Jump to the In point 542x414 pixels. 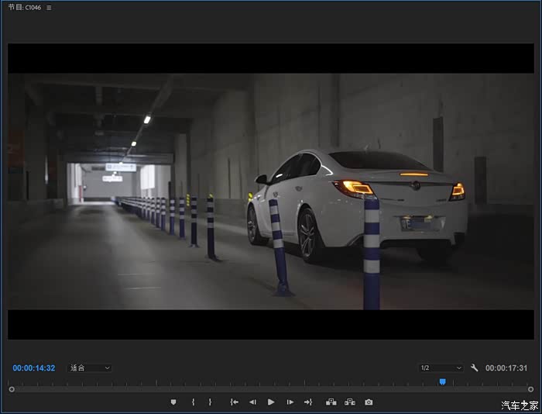pyautogui.click(x=234, y=402)
